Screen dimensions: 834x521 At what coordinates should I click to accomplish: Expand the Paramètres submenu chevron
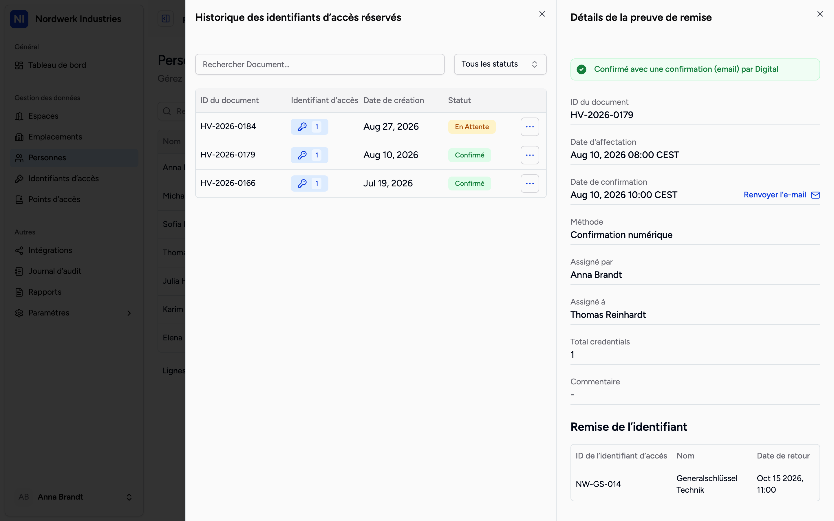tap(129, 313)
